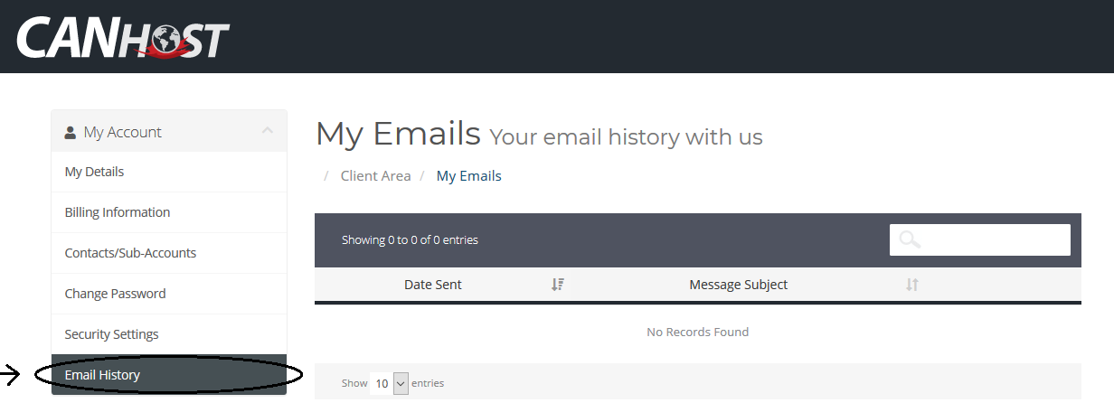Collapse the My Account panel chevron

pyautogui.click(x=268, y=131)
